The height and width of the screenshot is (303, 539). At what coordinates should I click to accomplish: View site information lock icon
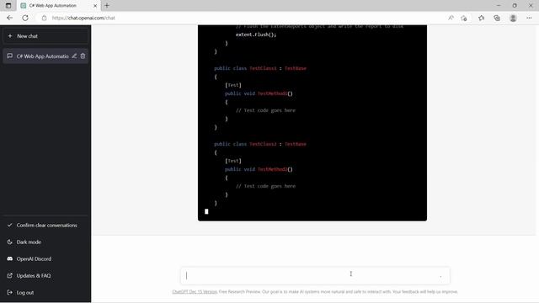[44, 18]
